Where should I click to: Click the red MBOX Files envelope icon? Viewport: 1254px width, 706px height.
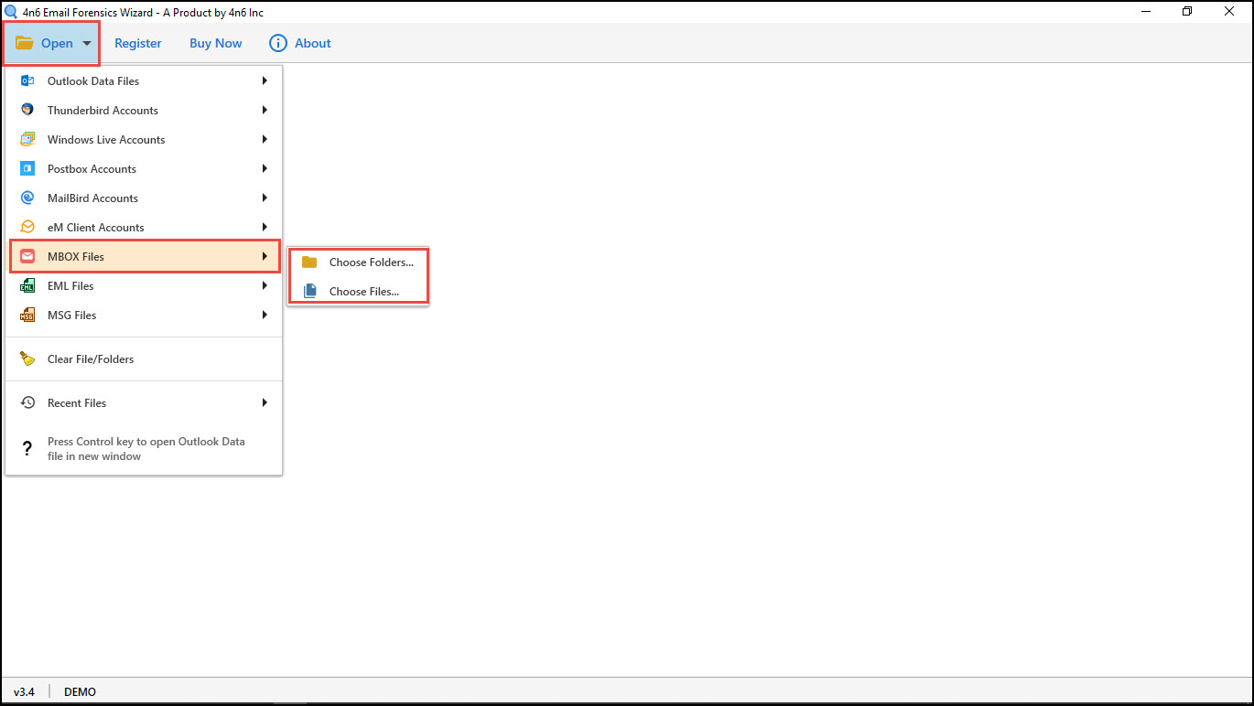pos(27,256)
